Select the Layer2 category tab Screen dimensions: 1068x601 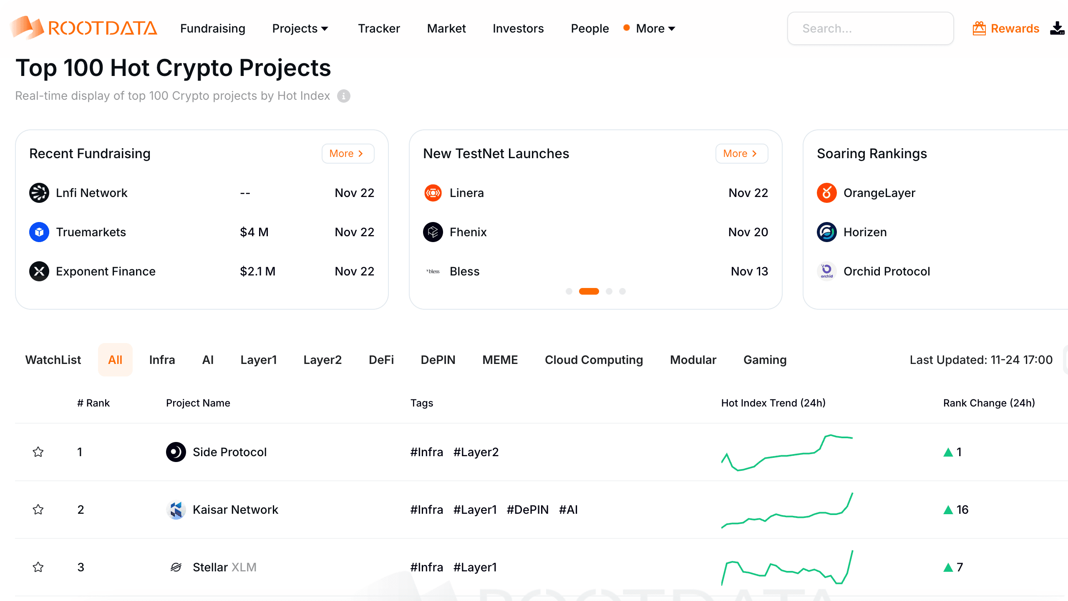[x=322, y=360]
